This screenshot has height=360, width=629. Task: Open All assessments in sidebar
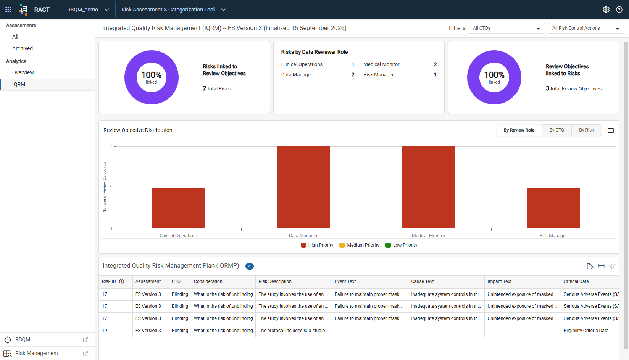coord(47,37)
